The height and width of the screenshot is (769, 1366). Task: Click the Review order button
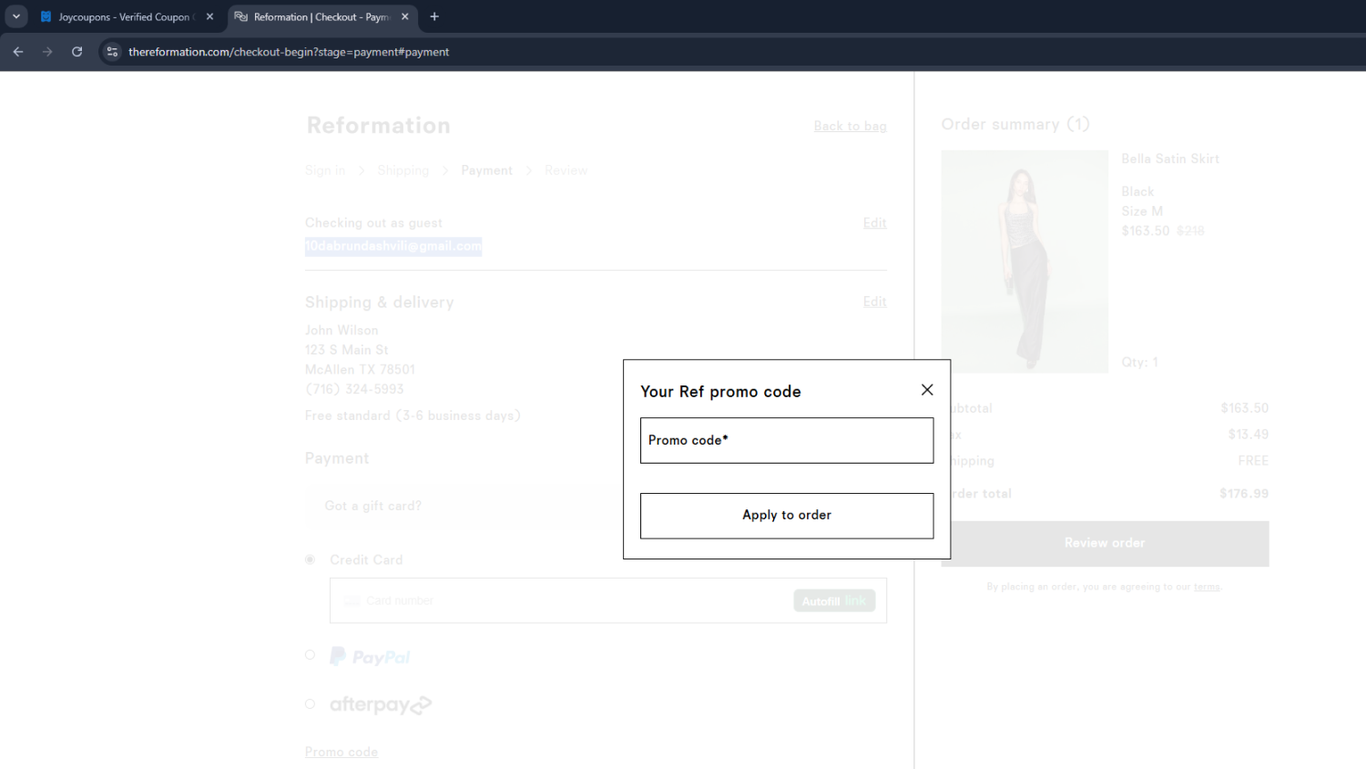(x=1104, y=543)
